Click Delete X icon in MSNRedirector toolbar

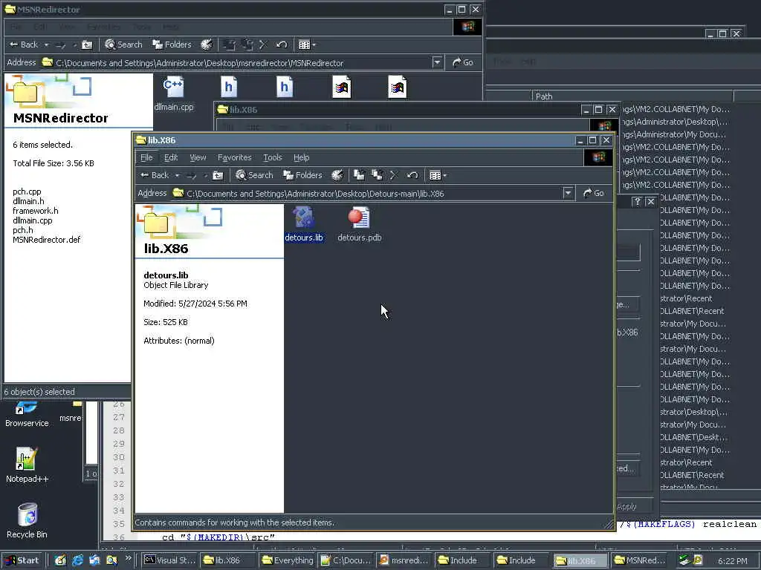(263, 45)
